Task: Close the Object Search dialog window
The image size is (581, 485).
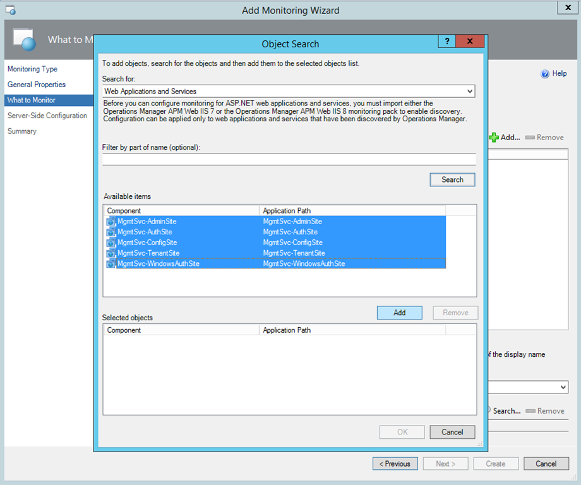Action: [x=470, y=41]
